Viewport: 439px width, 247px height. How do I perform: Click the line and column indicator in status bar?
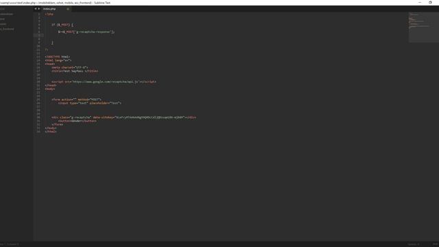[10, 244]
